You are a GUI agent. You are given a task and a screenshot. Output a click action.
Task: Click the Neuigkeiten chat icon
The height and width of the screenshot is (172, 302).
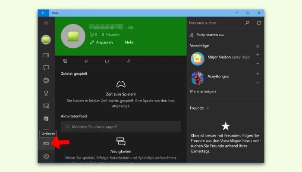121,141
